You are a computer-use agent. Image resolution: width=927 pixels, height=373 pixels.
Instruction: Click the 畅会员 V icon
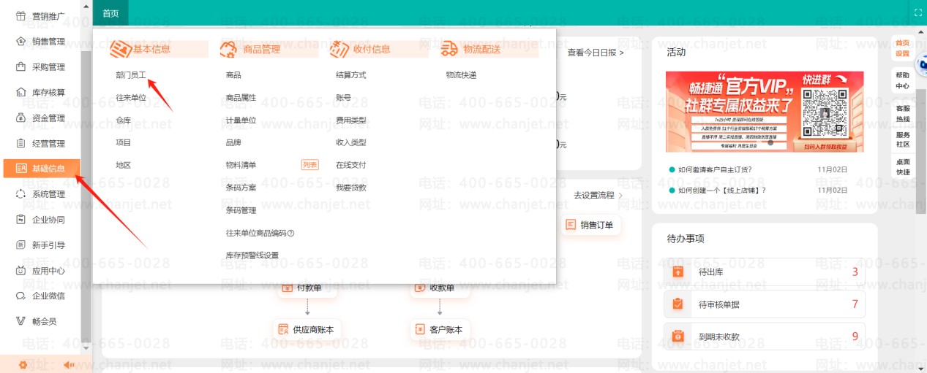click(20, 321)
